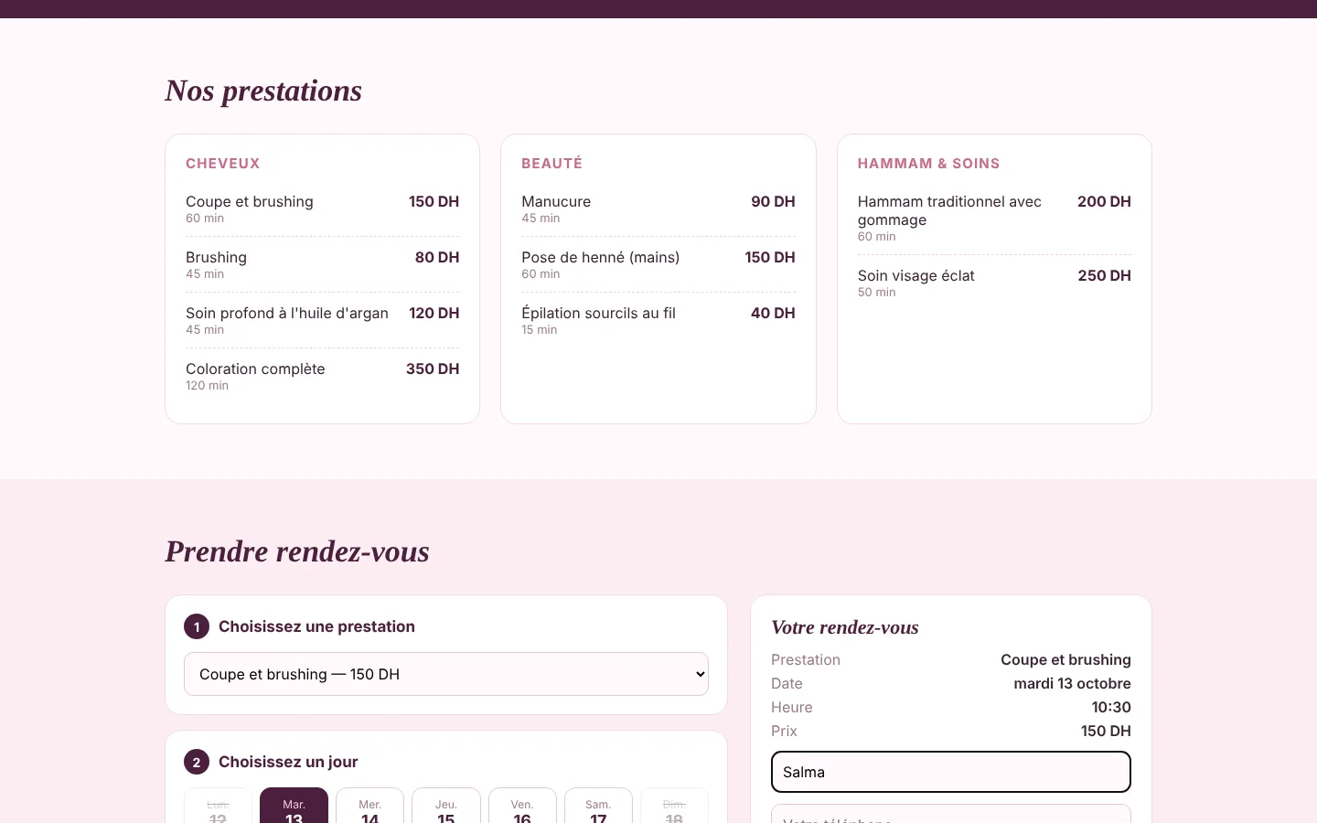Click the "120 min" duration under Coloration complète

(207, 386)
